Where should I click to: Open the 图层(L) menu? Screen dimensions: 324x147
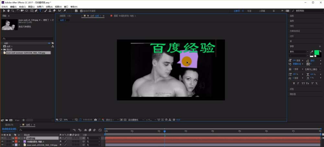[x=31, y=7]
